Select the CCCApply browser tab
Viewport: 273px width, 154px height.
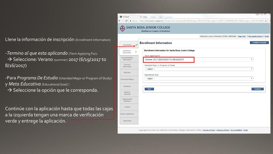pyautogui.click(x=130, y=17)
